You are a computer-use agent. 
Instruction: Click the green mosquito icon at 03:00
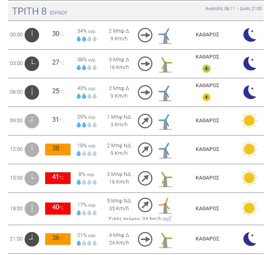(x=206, y=69)
